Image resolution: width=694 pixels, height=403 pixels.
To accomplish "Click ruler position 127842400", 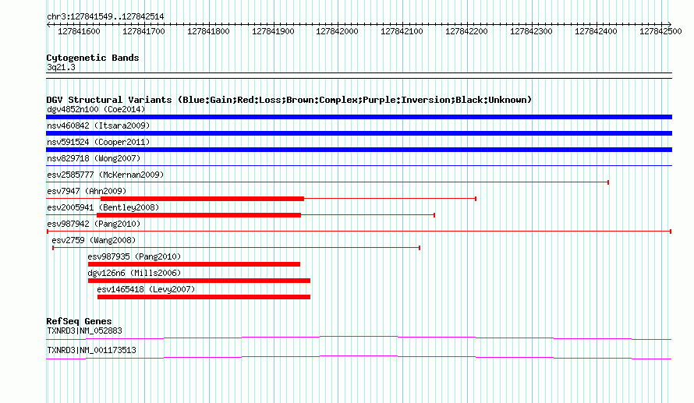I will [595, 31].
